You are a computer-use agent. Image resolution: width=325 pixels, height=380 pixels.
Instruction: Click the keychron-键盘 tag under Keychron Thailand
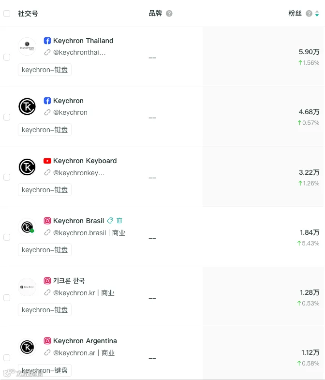44,70
